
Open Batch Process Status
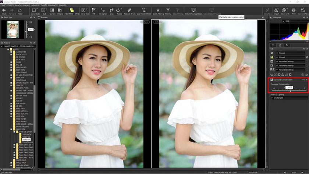pyautogui.click(x=193, y=10)
